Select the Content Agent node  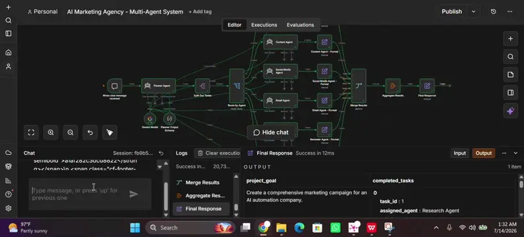pyautogui.click(x=280, y=42)
